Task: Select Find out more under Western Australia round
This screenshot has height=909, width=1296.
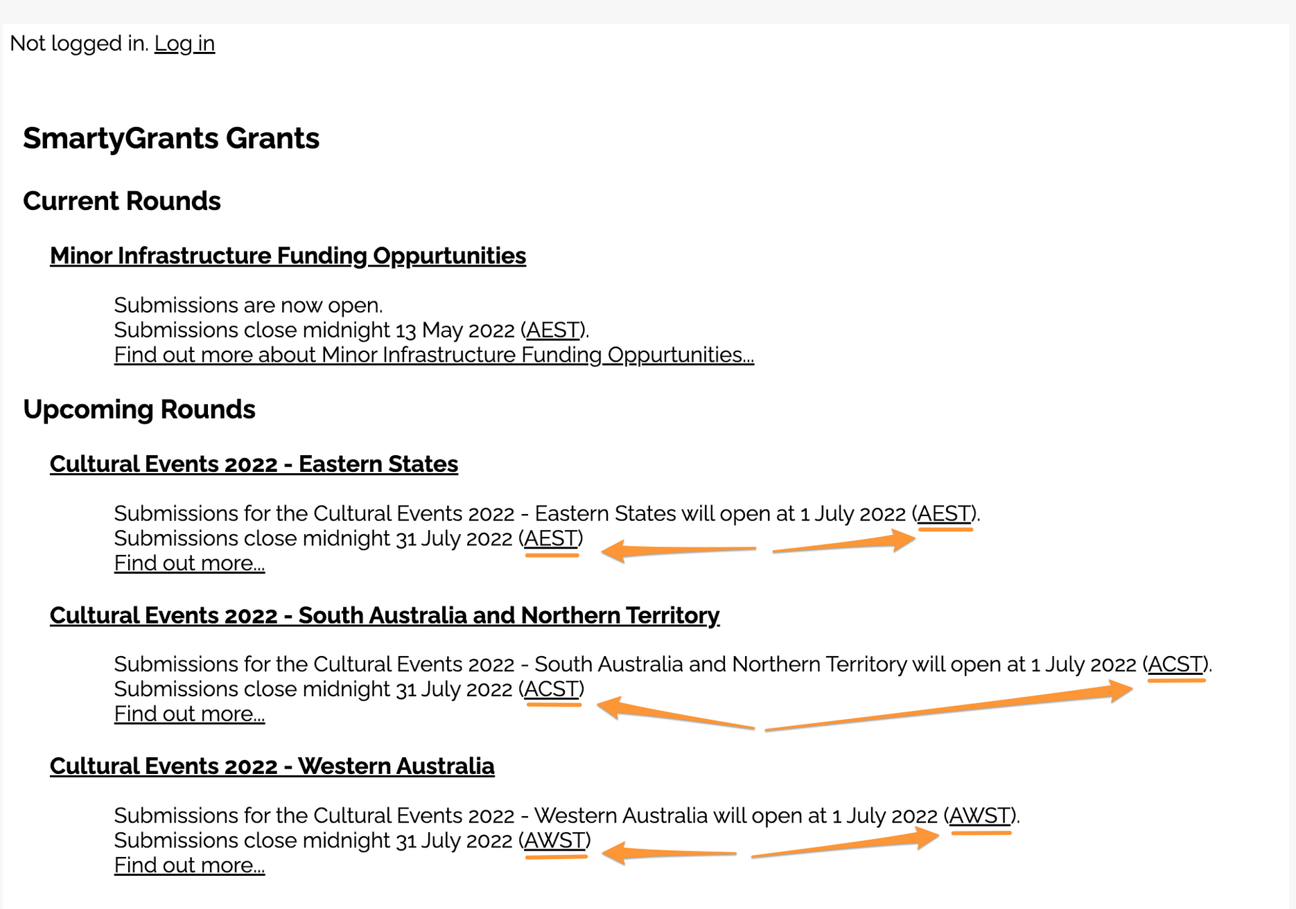Action: (x=189, y=865)
